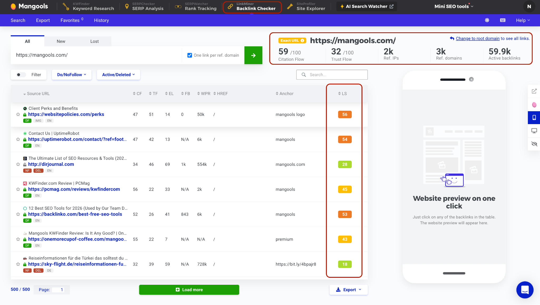This screenshot has height=305, width=540.
Task: Select the desktop preview icon
Action: tap(534, 131)
